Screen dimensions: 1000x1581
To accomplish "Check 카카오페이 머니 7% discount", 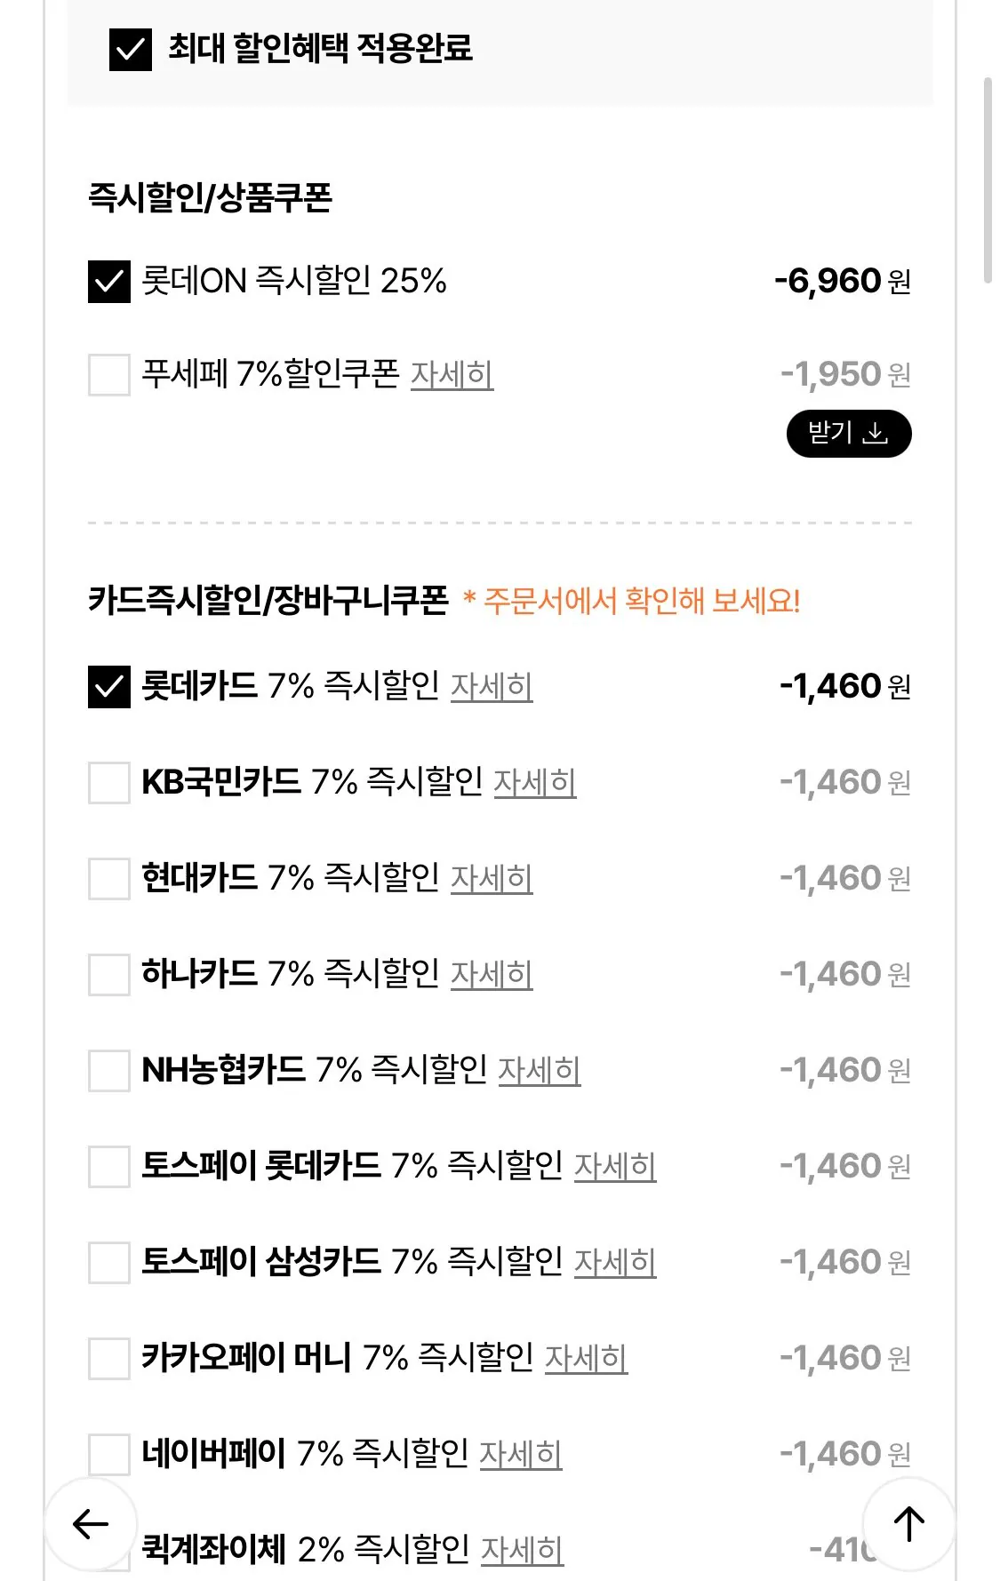I will pos(108,1359).
